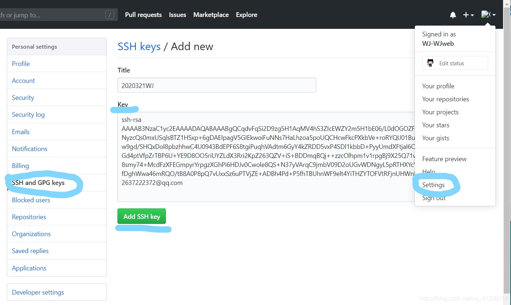The width and height of the screenshot is (511, 305).
Task: Select SSH and GPG keys sidebar item
Action: click(57, 183)
